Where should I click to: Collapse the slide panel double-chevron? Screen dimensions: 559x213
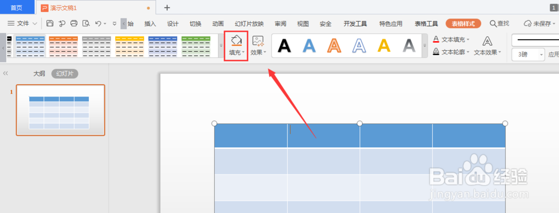[6, 74]
